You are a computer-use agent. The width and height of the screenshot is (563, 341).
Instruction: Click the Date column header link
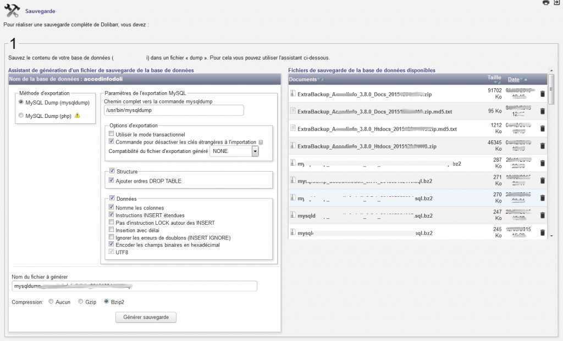(x=514, y=79)
